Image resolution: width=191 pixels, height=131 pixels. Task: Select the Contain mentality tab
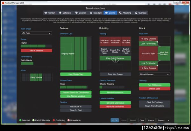point(50,13)
